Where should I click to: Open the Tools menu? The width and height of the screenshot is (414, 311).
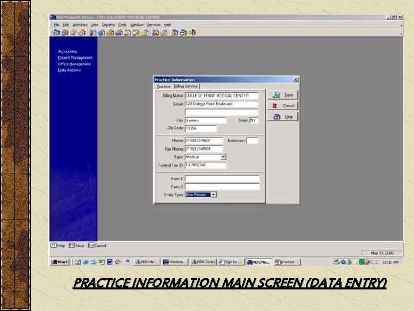point(122,25)
